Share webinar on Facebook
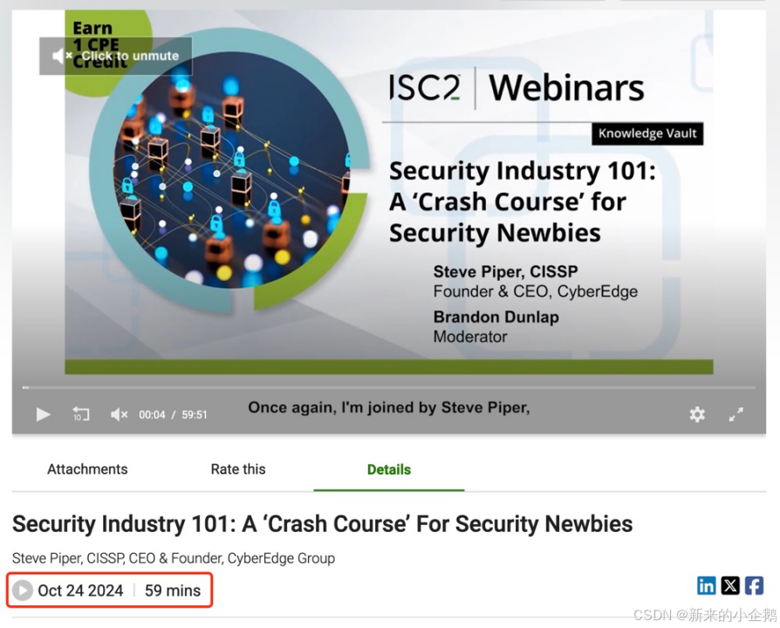This screenshot has width=780, height=628. click(x=754, y=586)
